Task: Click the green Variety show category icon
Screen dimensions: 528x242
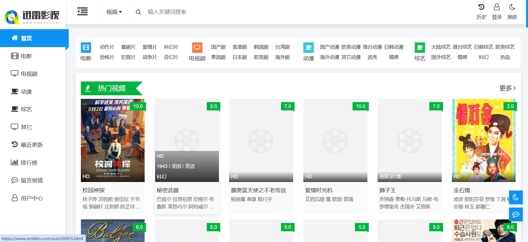Action: tap(420, 48)
